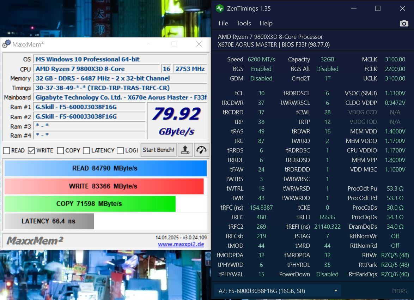414x300 pixels.
Task: Take a ZenTimings screenshot with camera icon
Action: pyautogui.click(x=404, y=23)
